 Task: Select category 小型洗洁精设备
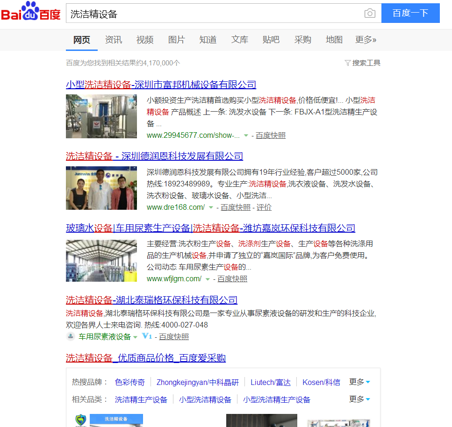tap(205, 399)
